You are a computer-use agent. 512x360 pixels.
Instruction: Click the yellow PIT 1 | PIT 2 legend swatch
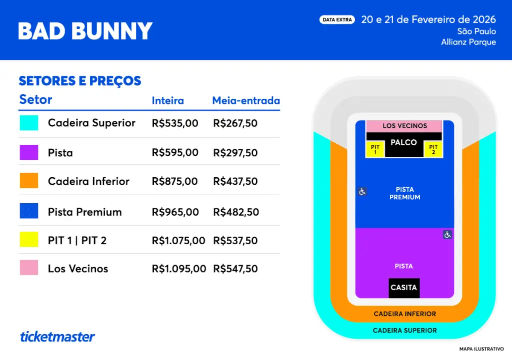point(29,240)
